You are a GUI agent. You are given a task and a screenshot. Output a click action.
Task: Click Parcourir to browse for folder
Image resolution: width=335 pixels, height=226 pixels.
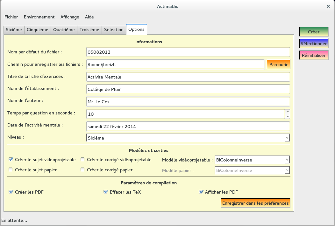click(x=278, y=65)
